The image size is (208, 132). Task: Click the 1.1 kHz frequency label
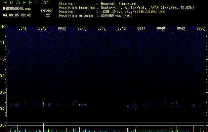pyautogui.click(x=3, y=43)
